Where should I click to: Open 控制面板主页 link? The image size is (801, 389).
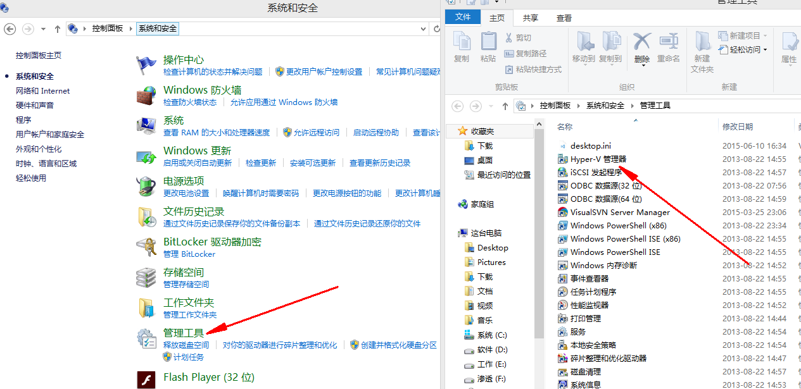point(39,55)
